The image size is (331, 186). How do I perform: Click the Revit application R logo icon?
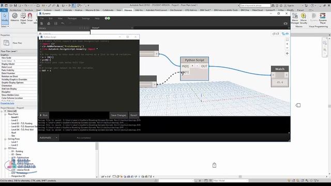[x=2, y=6]
